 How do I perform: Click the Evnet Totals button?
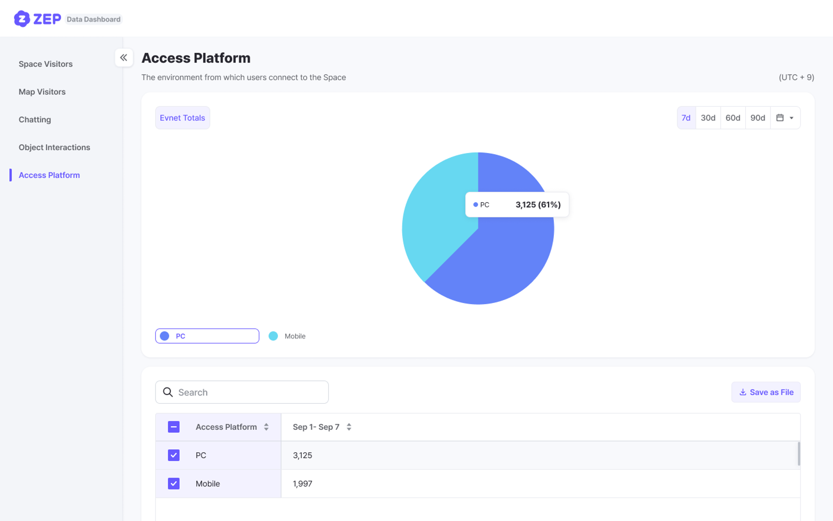tap(182, 118)
